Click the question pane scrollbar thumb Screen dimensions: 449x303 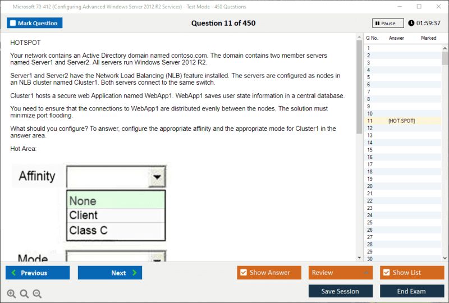(x=359, y=87)
